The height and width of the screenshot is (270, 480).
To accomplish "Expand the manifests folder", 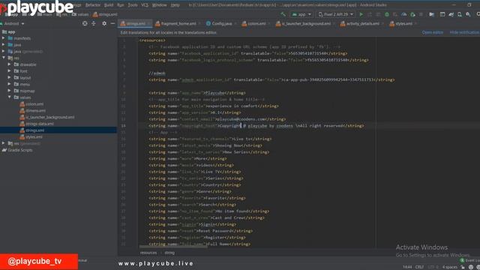I will [x=3, y=38].
